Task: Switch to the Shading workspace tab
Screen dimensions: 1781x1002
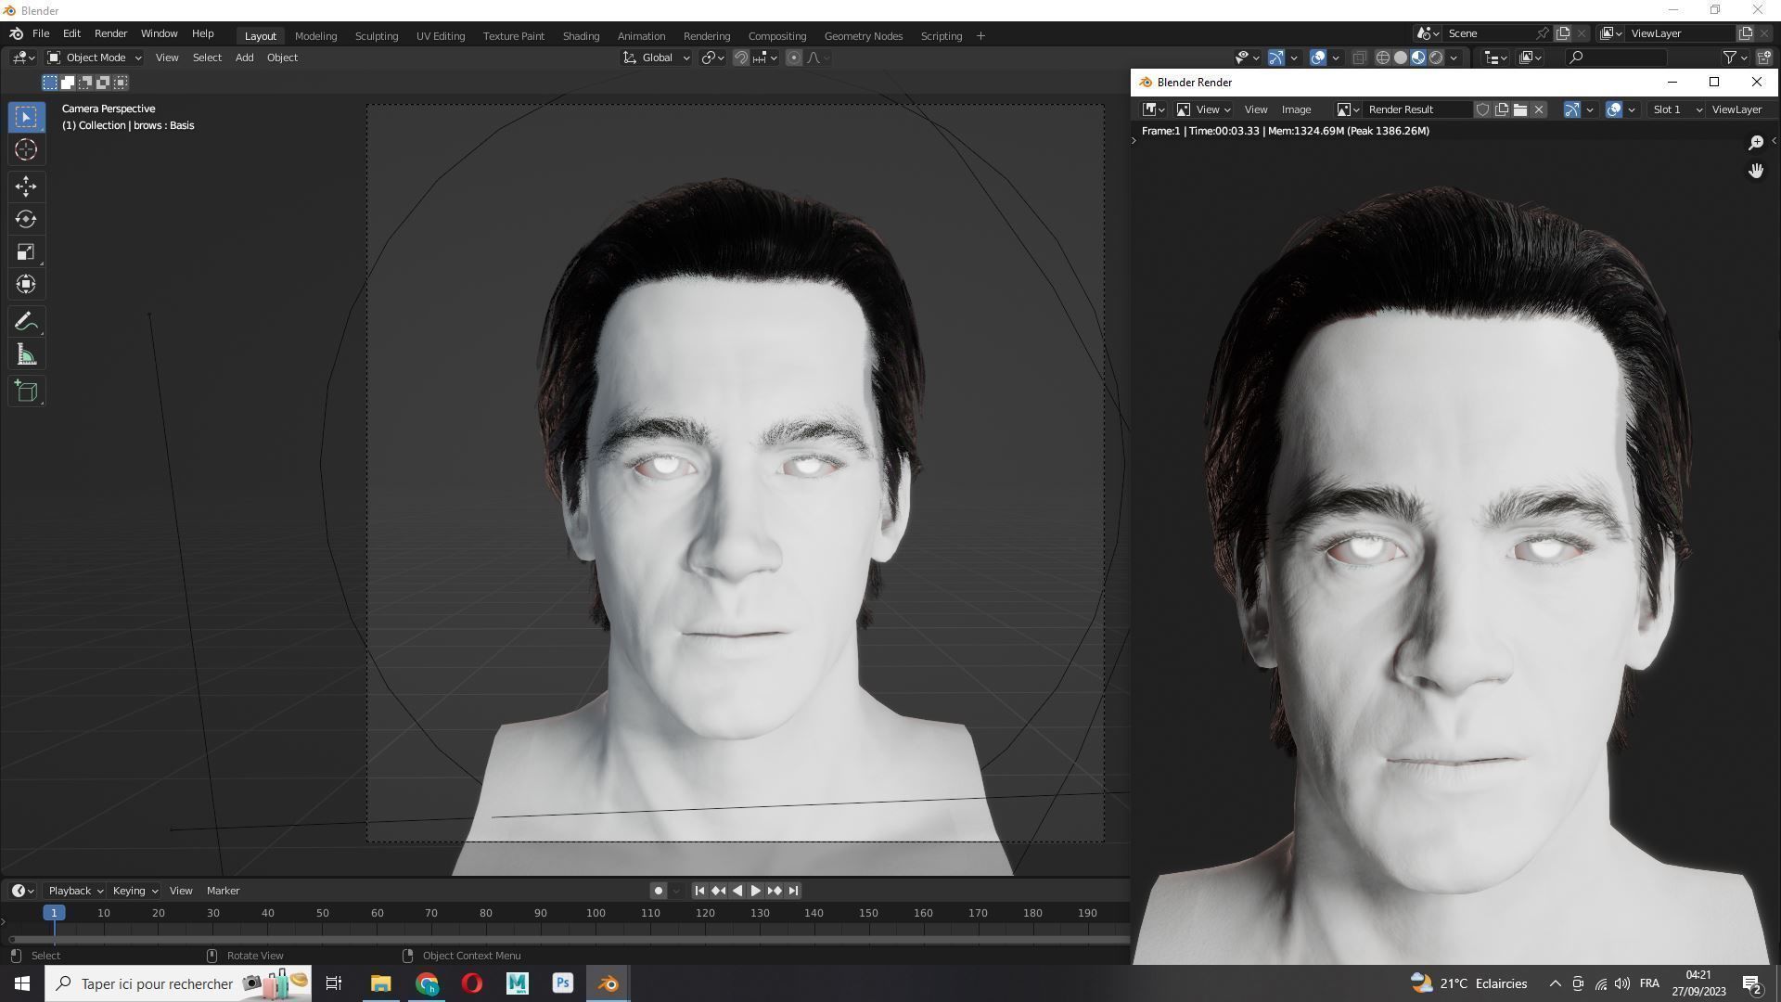Action: (x=581, y=36)
